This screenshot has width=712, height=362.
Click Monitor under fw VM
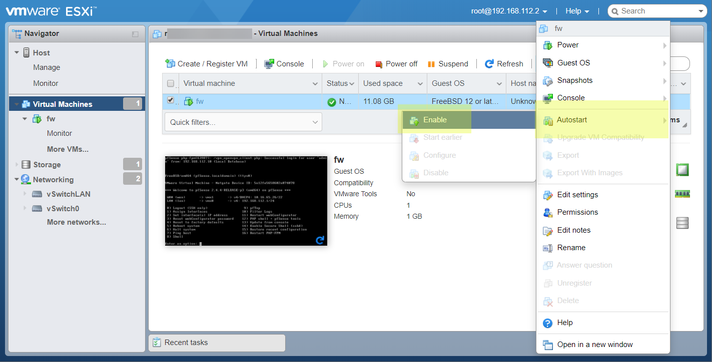[x=60, y=133]
